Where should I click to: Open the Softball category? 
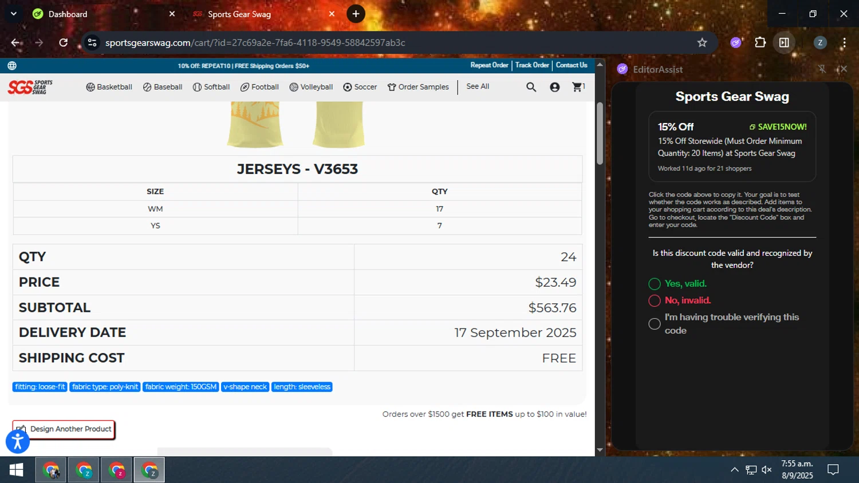(x=211, y=87)
